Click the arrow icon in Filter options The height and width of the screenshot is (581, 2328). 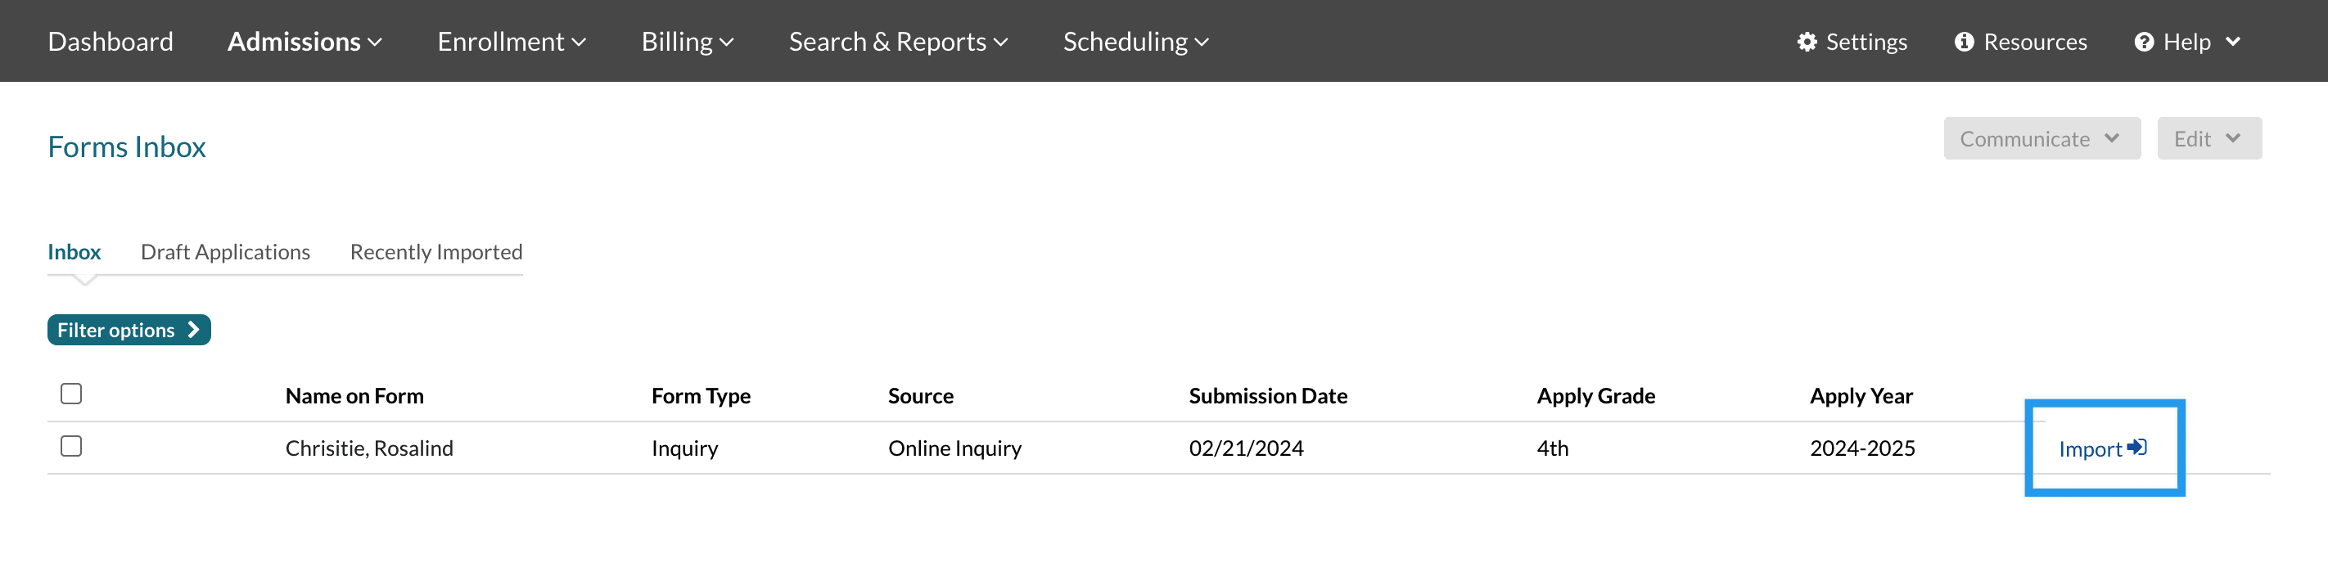point(193,330)
